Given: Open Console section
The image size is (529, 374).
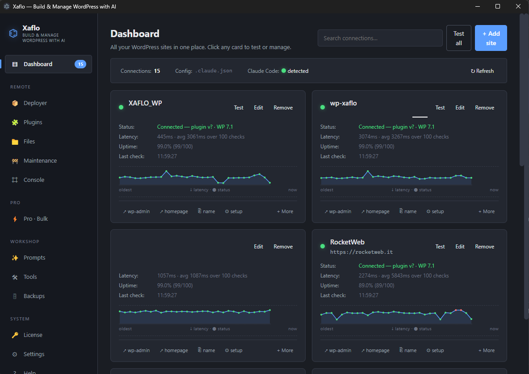Looking at the screenshot, I should [x=48, y=180].
